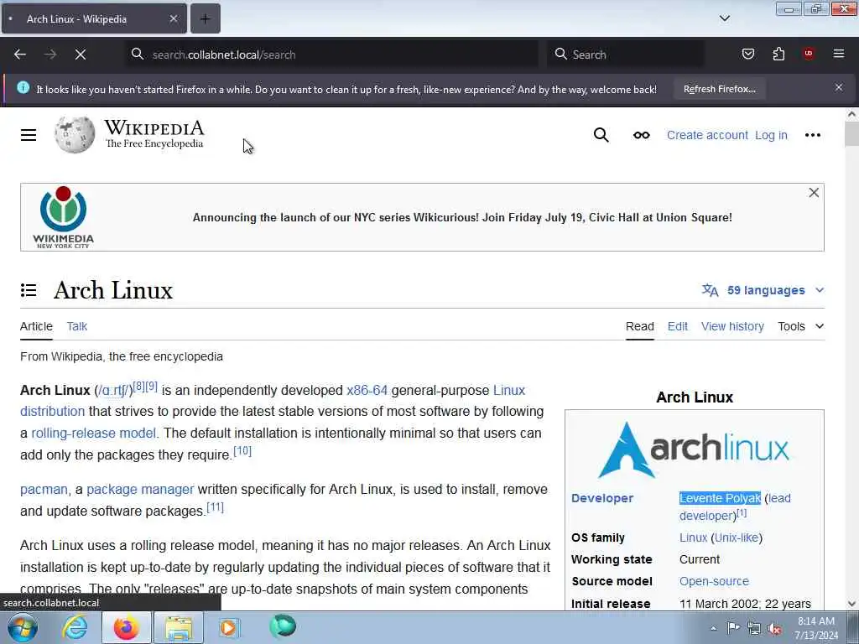Click the Firefox Search box
This screenshot has width=859, height=644.
coord(626,55)
